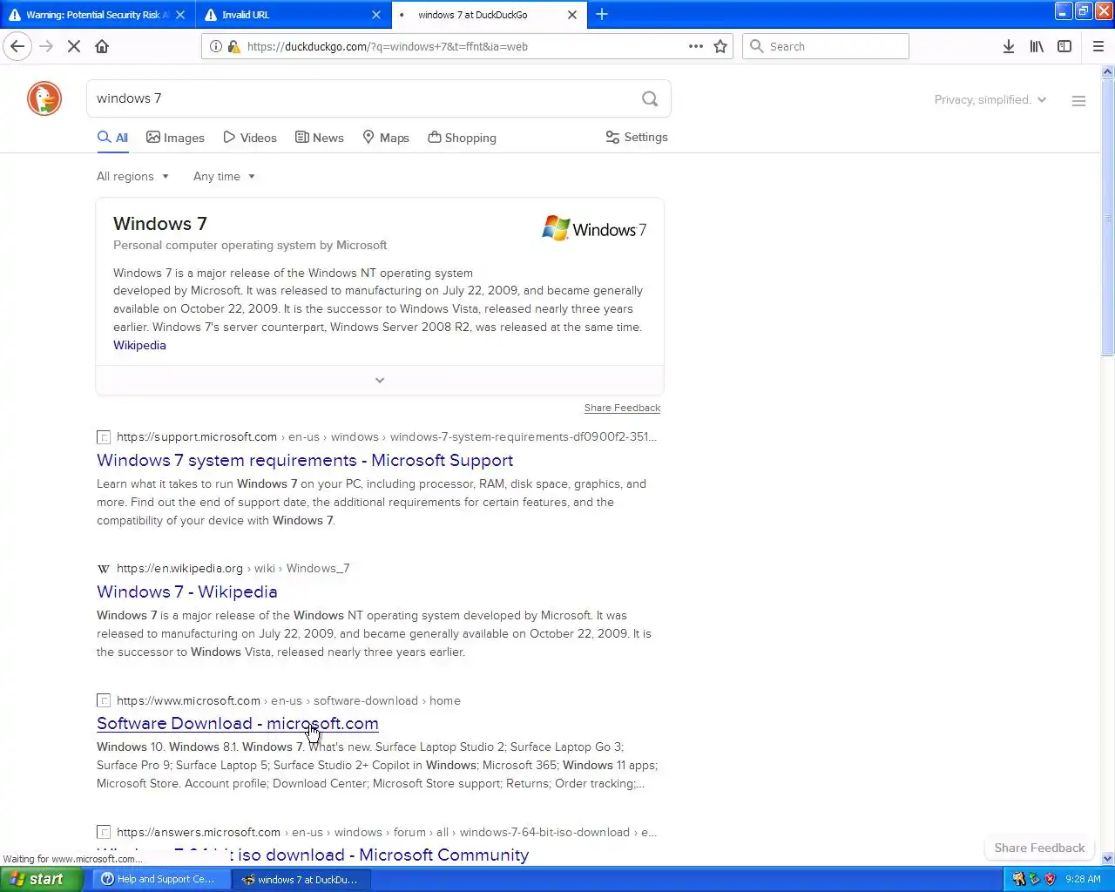Click the scrollbar down arrow
Viewport: 1115px width, 892px height.
(1107, 858)
